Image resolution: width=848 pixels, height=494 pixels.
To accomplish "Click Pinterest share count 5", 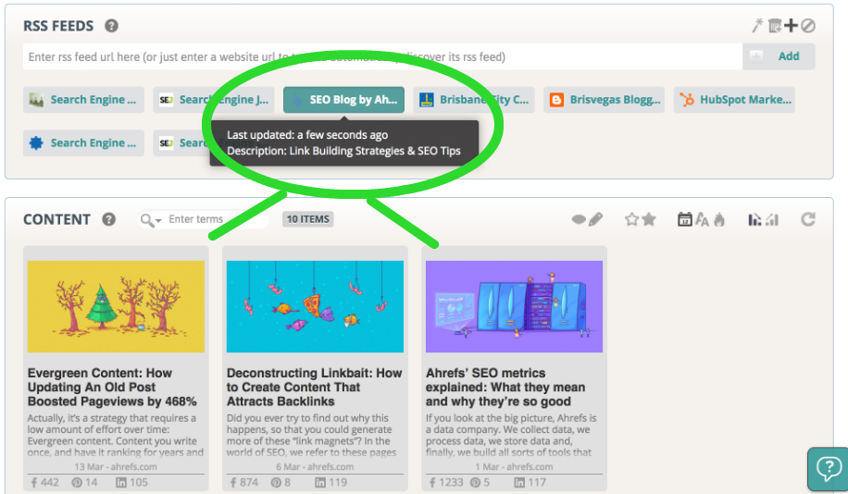I will (x=480, y=482).
